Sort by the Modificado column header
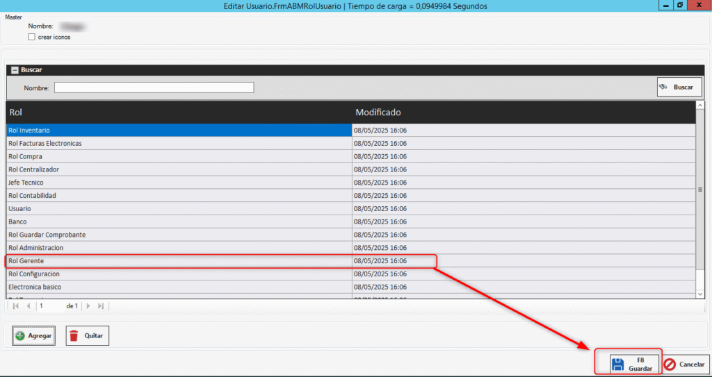This screenshot has width=712, height=377. (521, 112)
